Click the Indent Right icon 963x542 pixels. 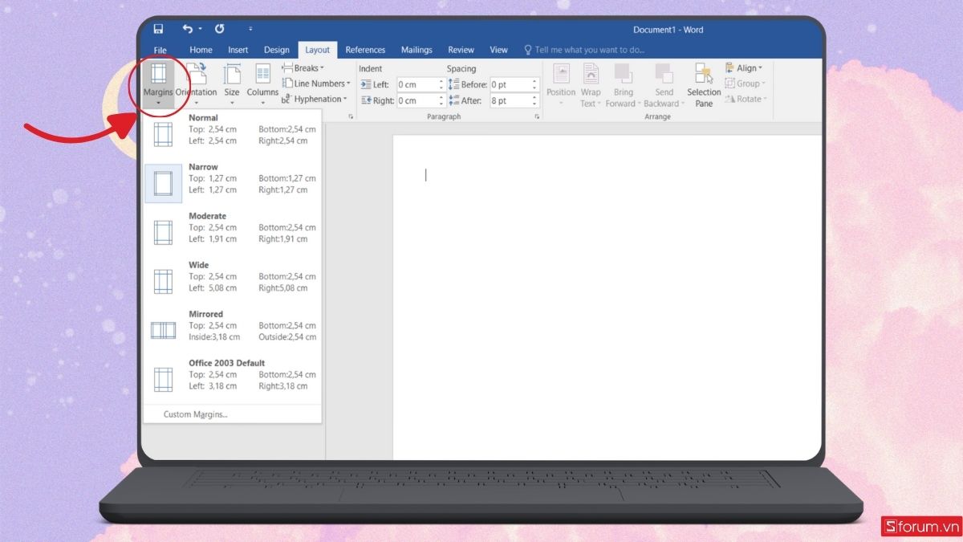pyautogui.click(x=365, y=100)
